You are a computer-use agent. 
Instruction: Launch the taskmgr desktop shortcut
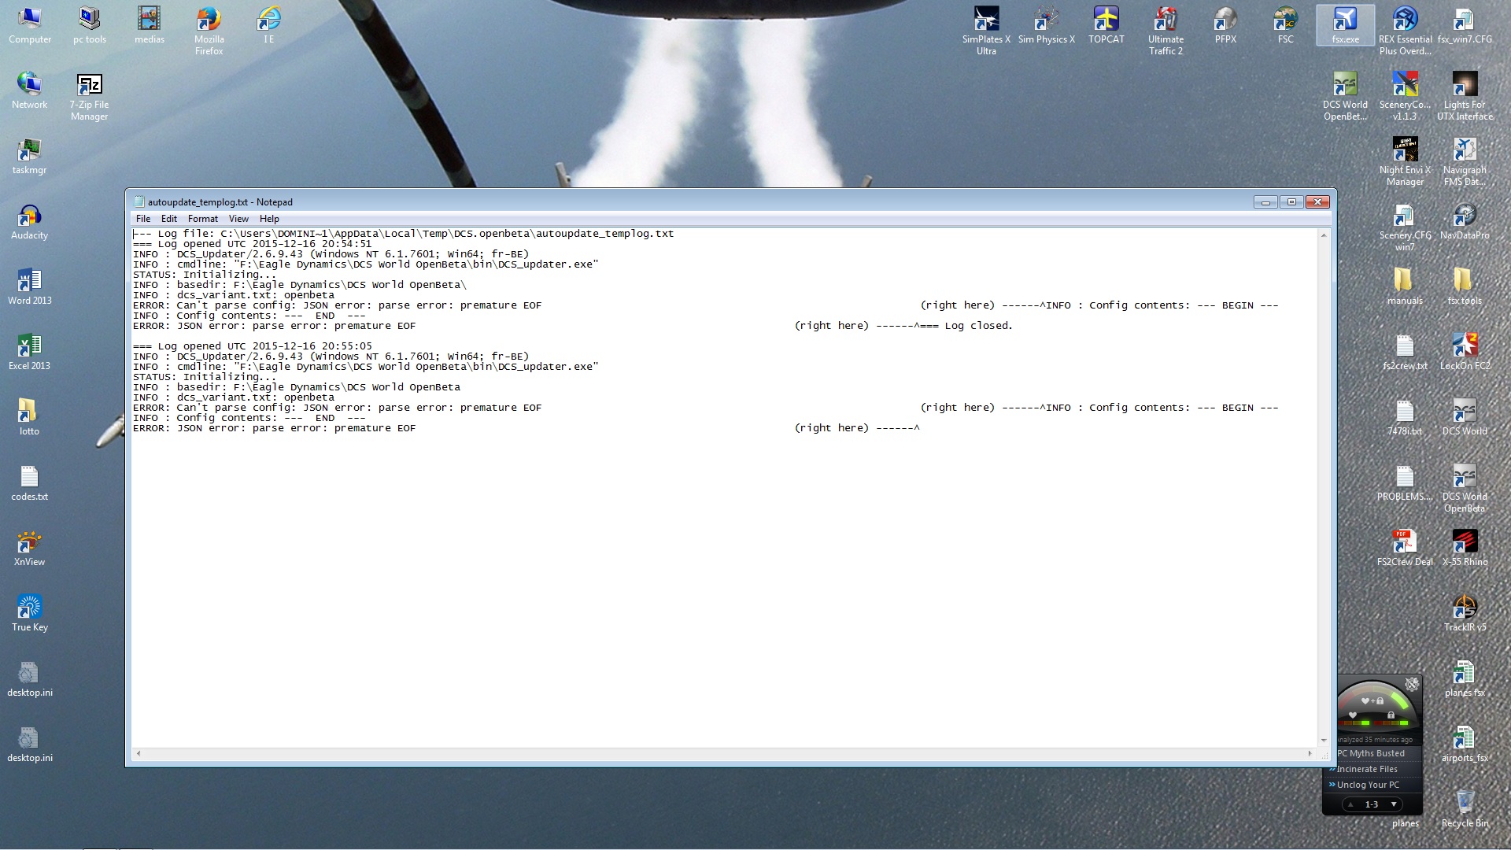(x=29, y=156)
